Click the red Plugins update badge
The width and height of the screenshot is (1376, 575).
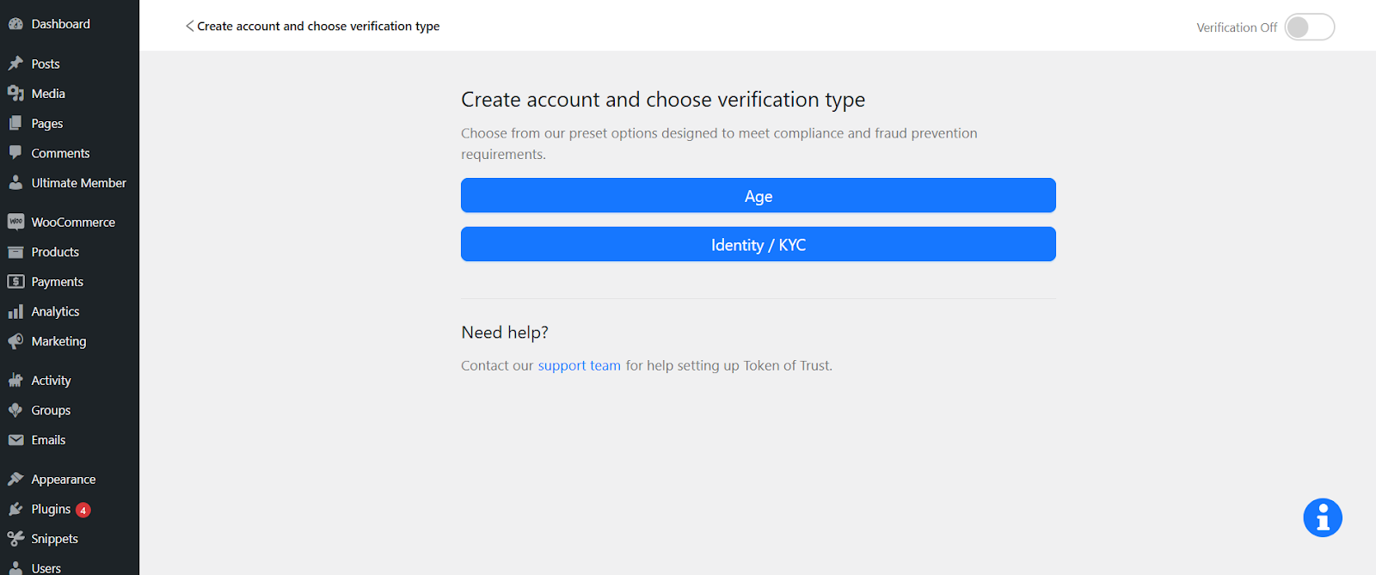coord(83,511)
